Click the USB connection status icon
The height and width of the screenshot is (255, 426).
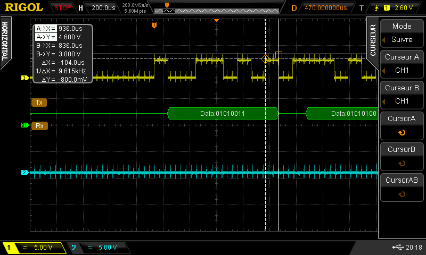(398, 247)
